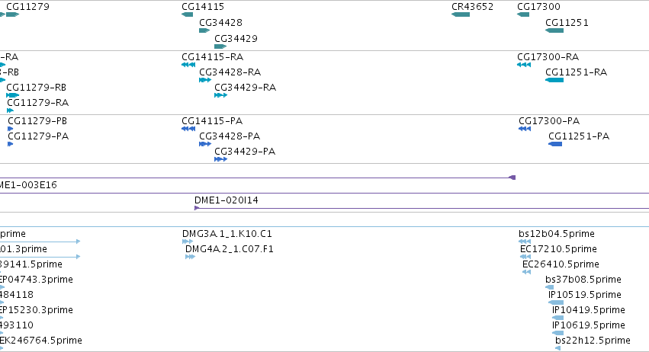The width and height of the screenshot is (649, 352).
Task: Select the CG11251-PA protein label
Action: [579, 136]
